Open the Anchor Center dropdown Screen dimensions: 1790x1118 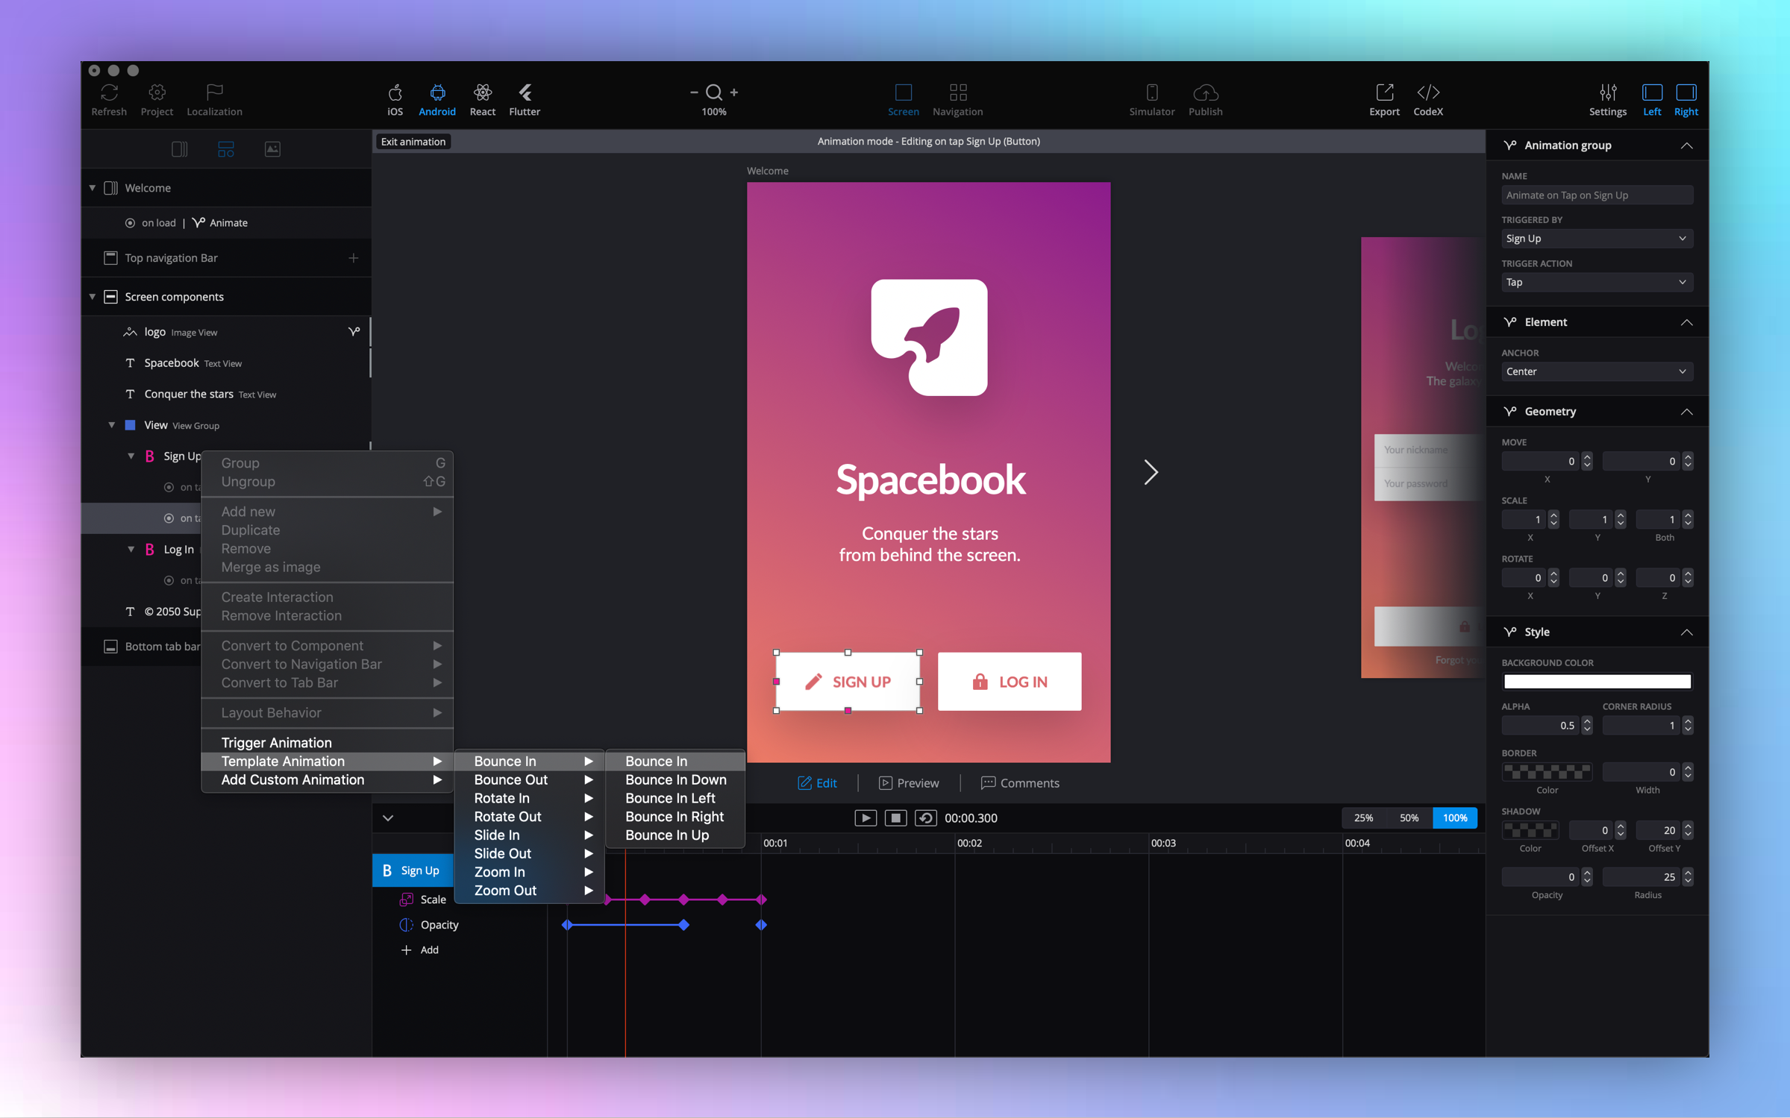tap(1596, 371)
